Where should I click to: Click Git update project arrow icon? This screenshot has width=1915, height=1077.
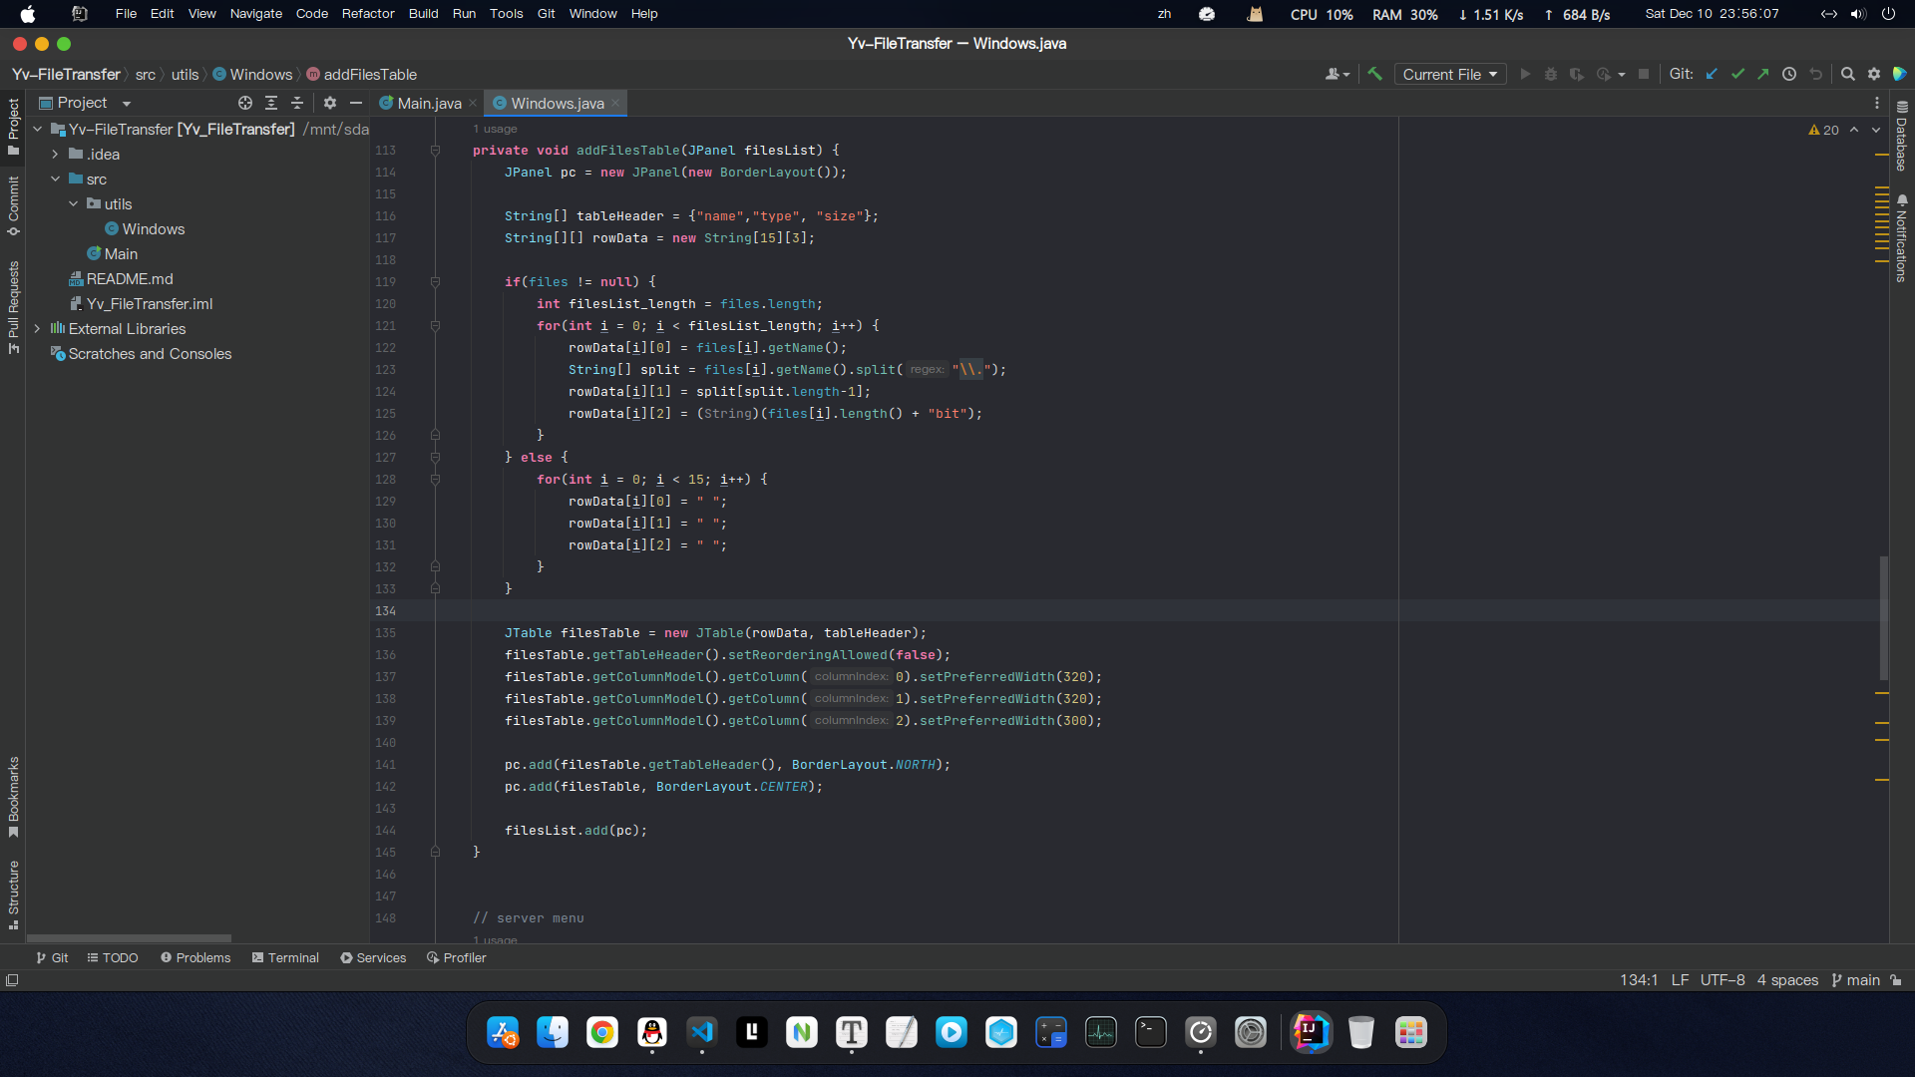pyautogui.click(x=1712, y=74)
